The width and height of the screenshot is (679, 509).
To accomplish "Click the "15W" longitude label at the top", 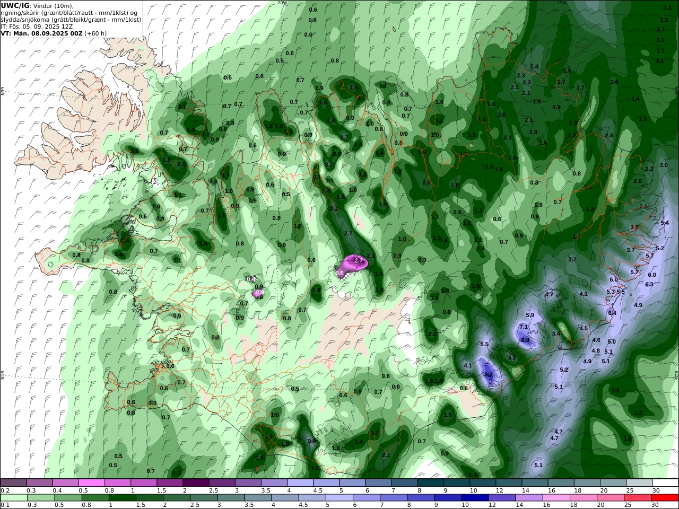I will coord(562,2).
